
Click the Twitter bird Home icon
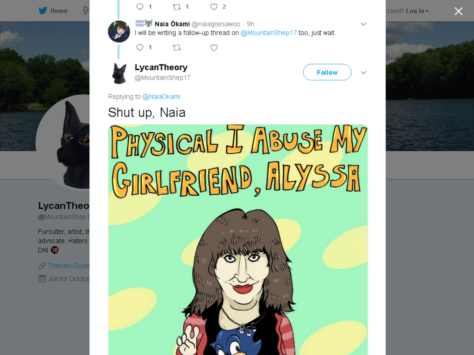(43, 11)
